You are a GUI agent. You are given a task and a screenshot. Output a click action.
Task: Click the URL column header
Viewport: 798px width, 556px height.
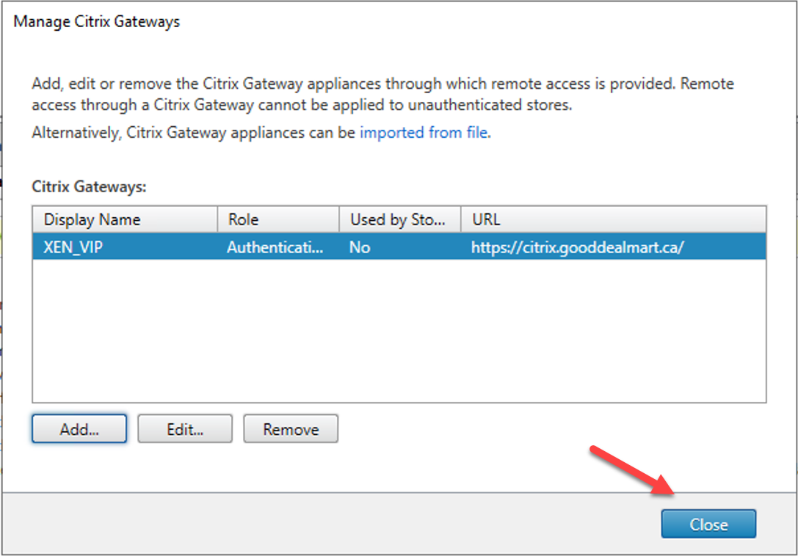pyautogui.click(x=487, y=219)
